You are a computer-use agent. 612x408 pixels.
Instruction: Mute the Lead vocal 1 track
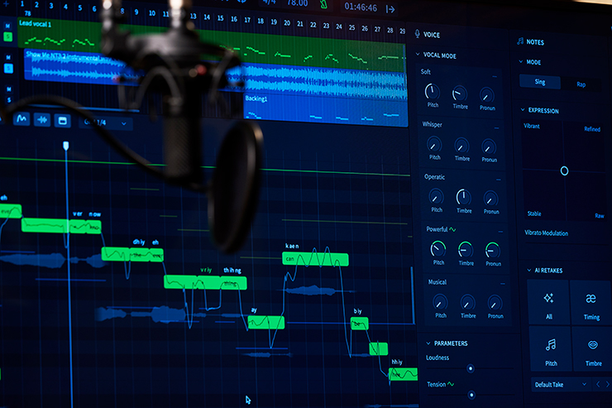pos(8,26)
